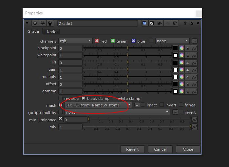The height and width of the screenshot is (167, 229).
Task: Open the channels rgb dropdown
Action: click(75, 41)
